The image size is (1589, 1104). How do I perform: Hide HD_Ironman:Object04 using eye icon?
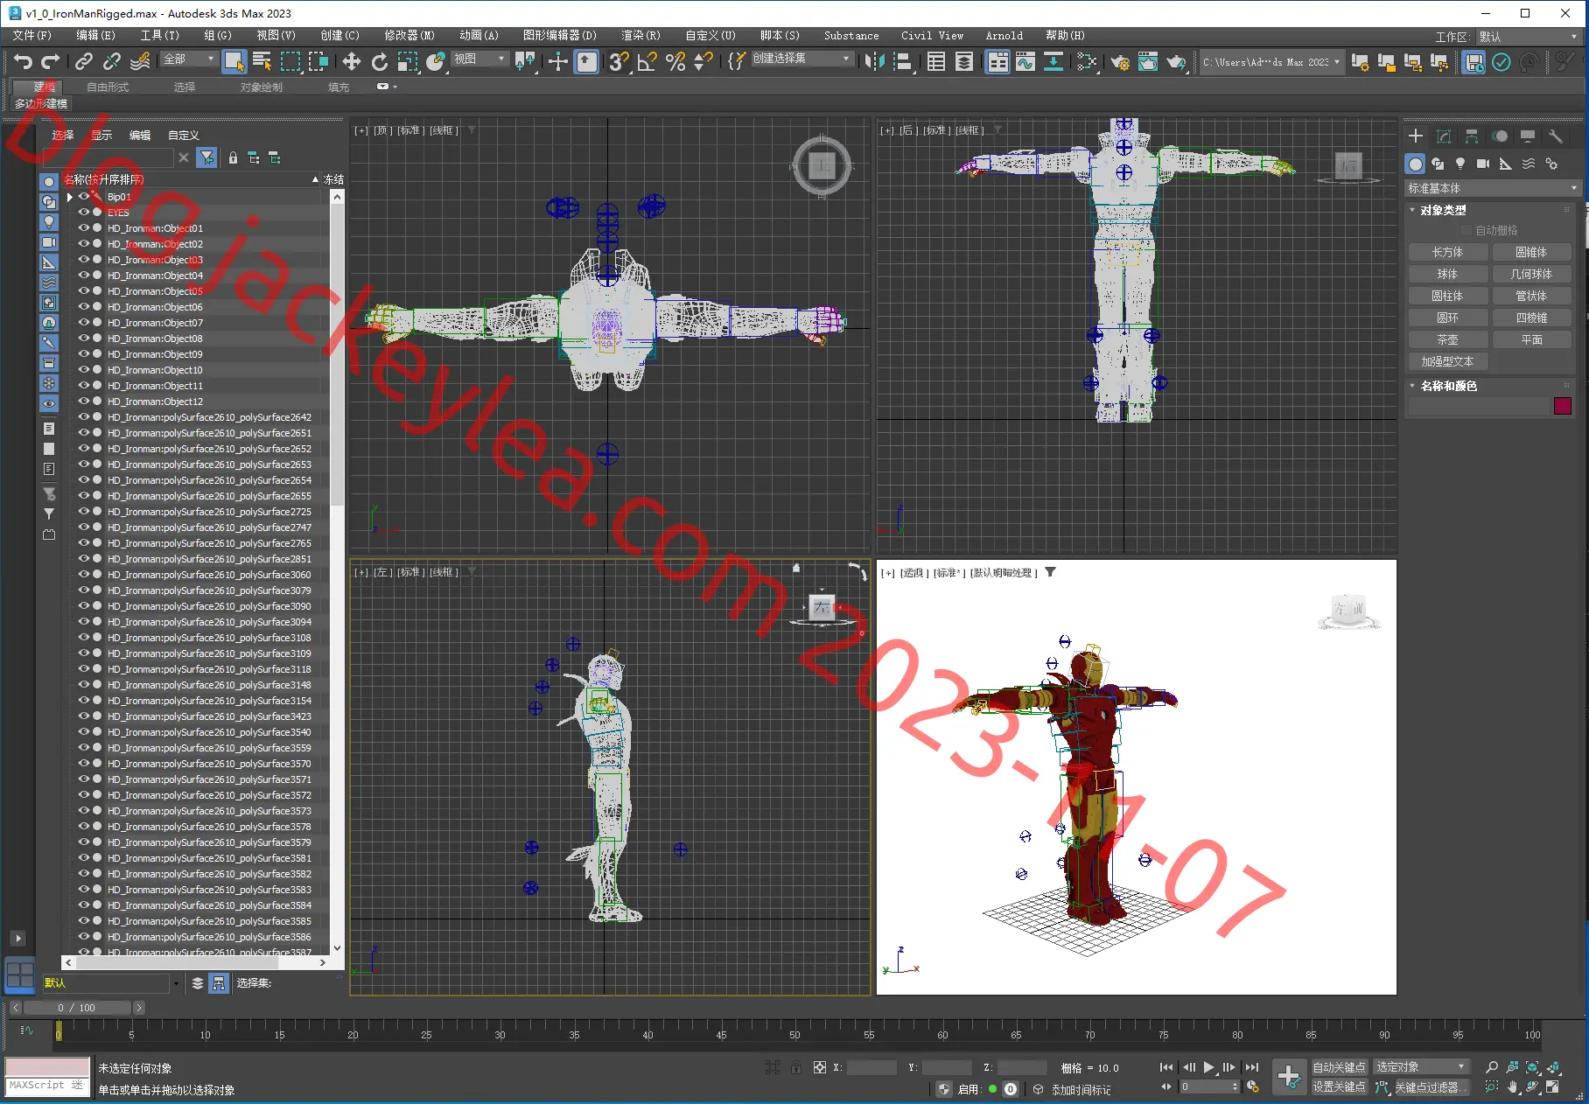point(84,276)
